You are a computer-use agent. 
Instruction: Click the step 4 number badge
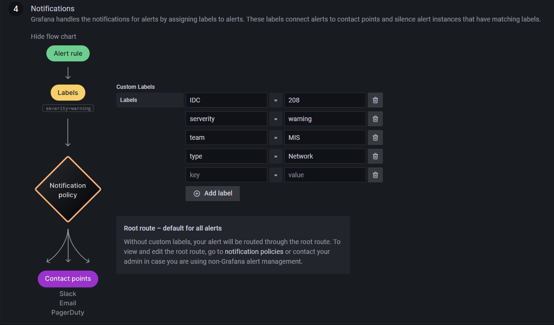15,9
